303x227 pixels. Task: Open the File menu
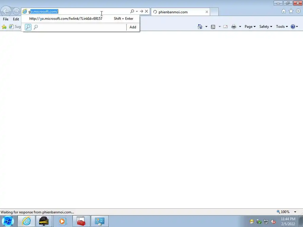tap(6, 19)
